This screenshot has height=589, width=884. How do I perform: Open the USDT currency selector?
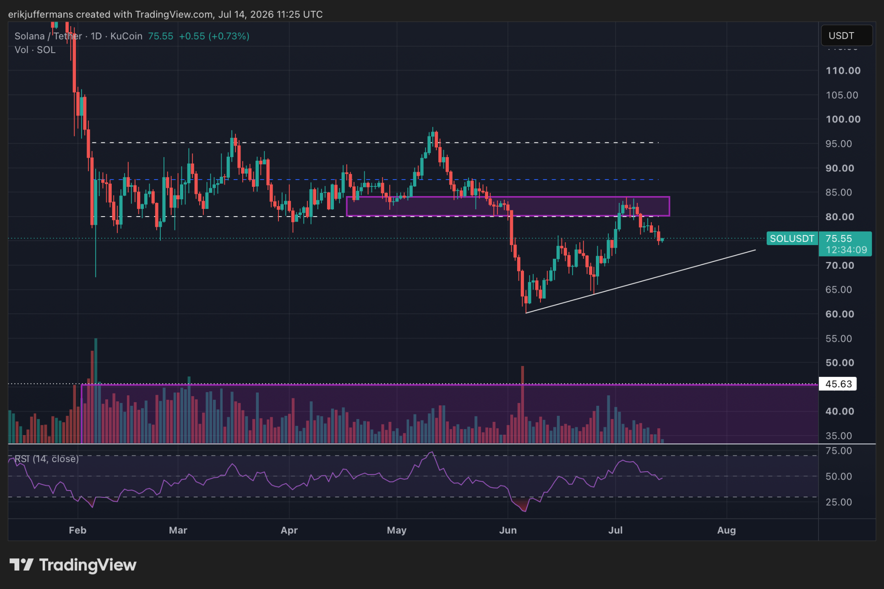[846, 36]
